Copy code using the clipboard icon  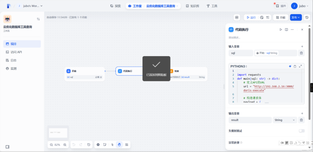click(295, 66)
